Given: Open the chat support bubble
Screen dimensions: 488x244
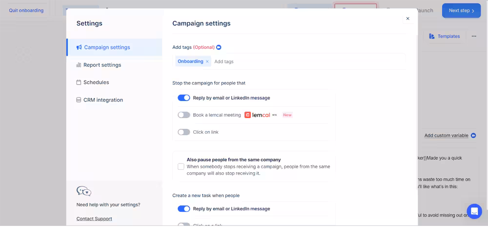Looking at the screenshot, I should [x=474, y=211].
